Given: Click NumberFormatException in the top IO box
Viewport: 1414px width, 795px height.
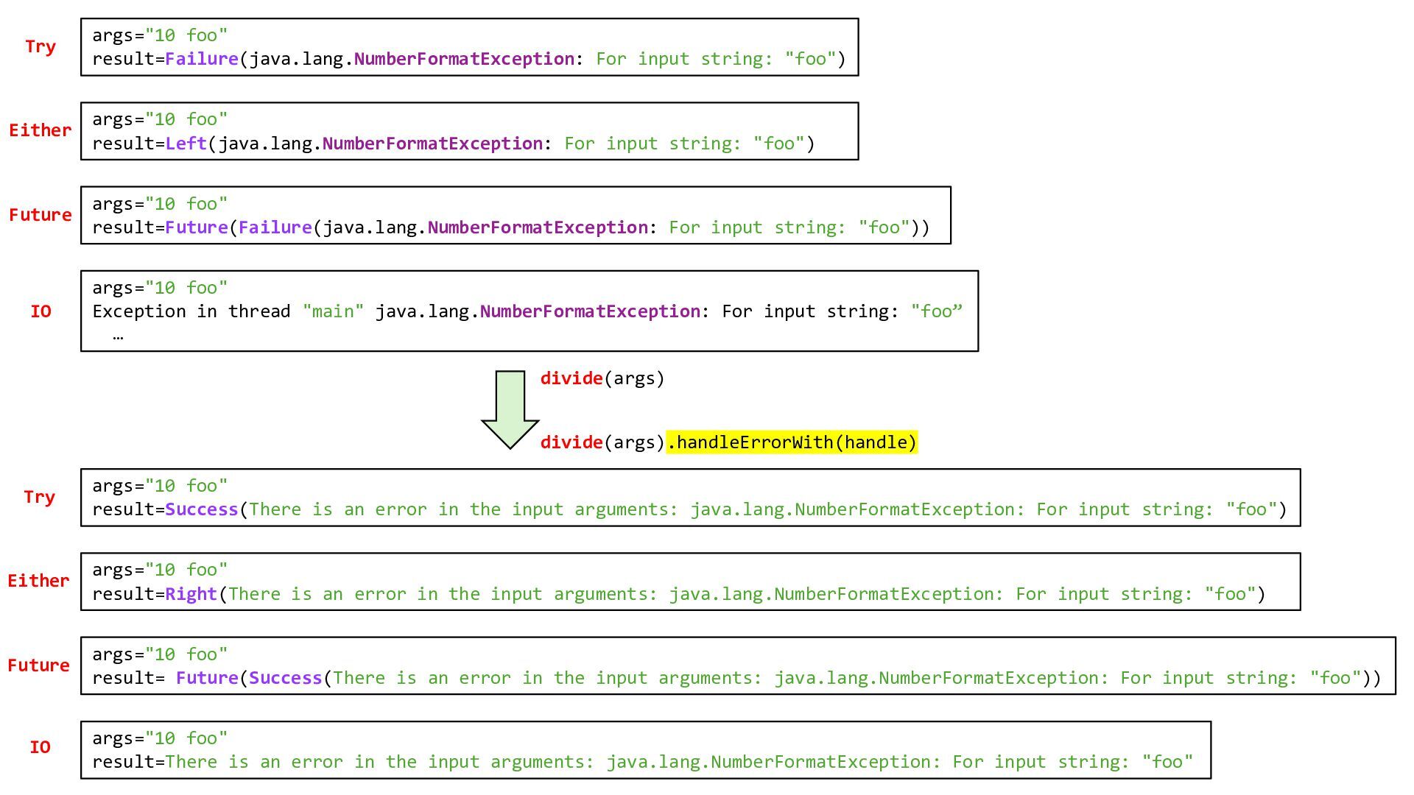Looking at the screenshot, I should pyautogui.click(x=590, y=311).
